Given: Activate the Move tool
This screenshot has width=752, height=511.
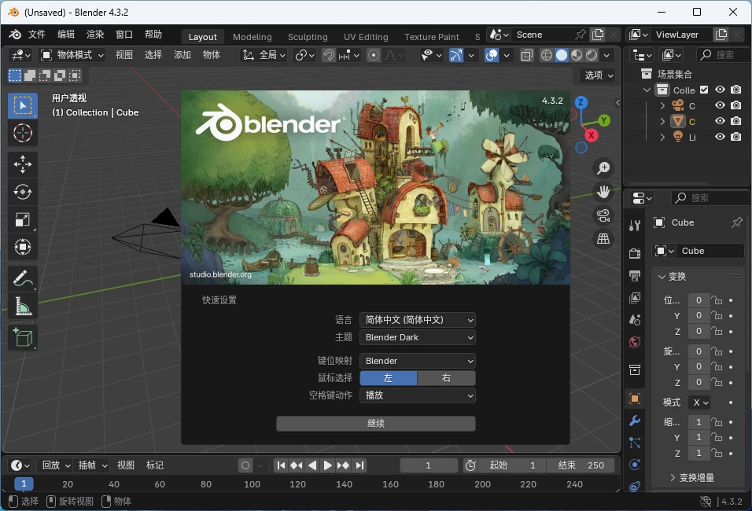Looking at the screenshot, I should pyautogui.click(x=23, y=164).
